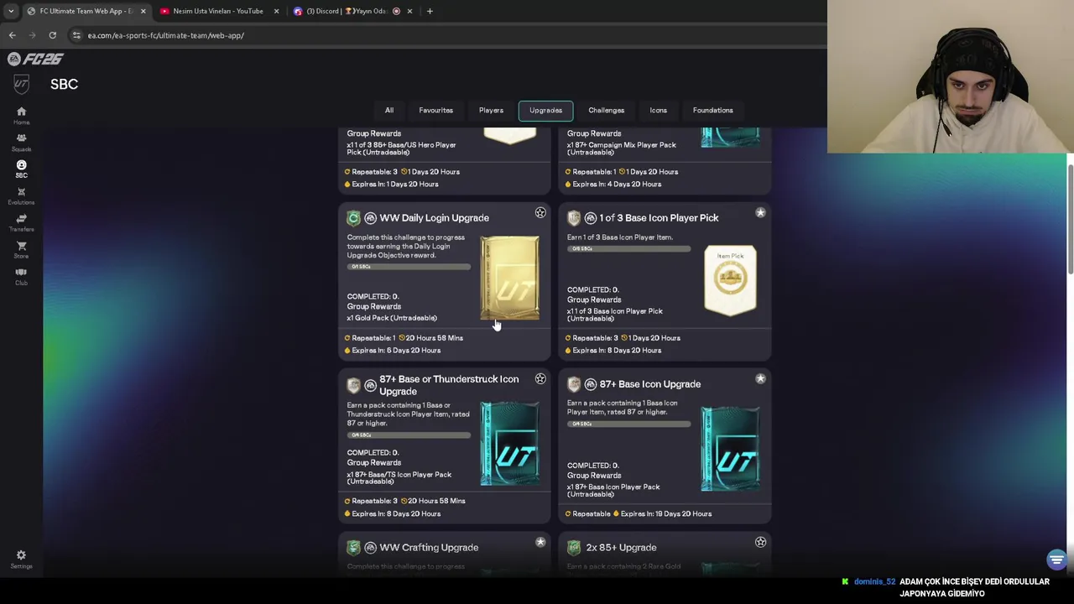1074x604 pixels.
Task: Click 'x1 Gold Pack (Untradeable)' reward text
Action: click(392, 318)
